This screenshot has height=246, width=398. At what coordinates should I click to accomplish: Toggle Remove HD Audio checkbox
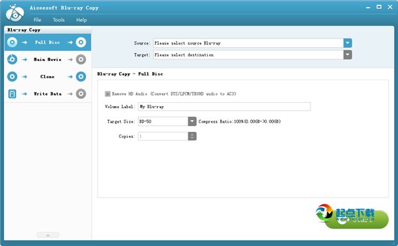click(107, 94)
